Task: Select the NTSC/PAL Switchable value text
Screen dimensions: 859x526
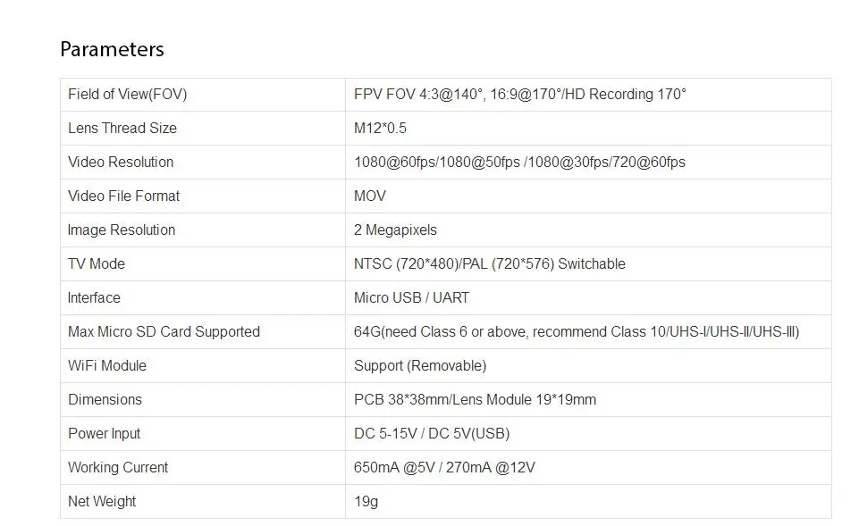Action: pos(489,264)
